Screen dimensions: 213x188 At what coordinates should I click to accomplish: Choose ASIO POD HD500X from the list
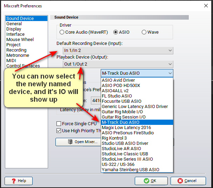137,86
